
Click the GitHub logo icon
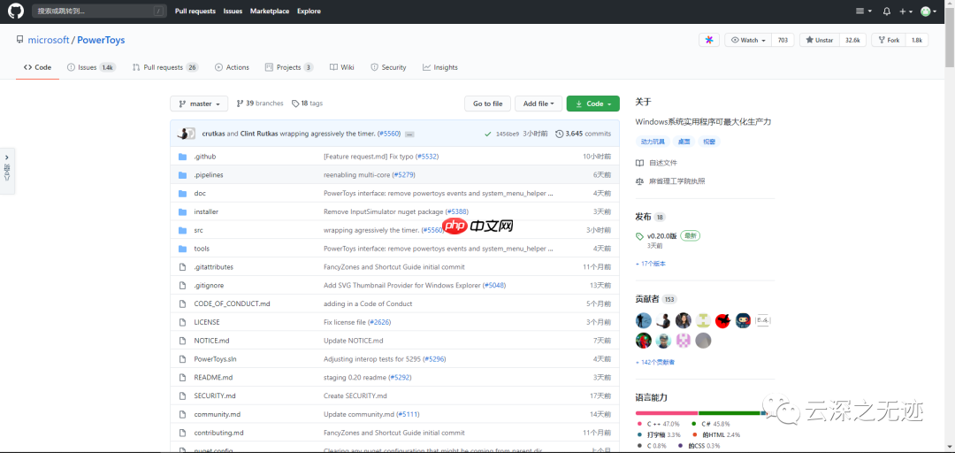pos(16,11)
